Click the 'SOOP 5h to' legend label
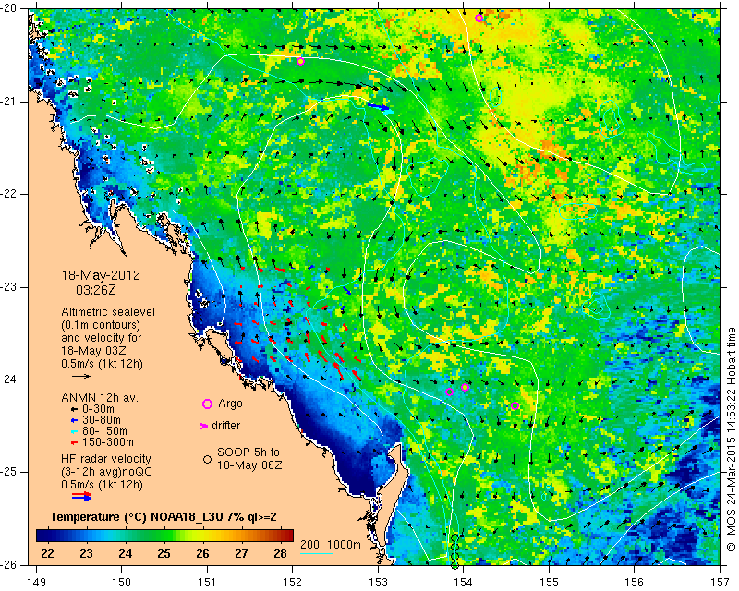This screenshot has width=739, height=591. tap(248, 452)
